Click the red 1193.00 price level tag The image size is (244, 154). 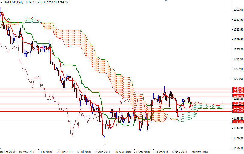238,122
